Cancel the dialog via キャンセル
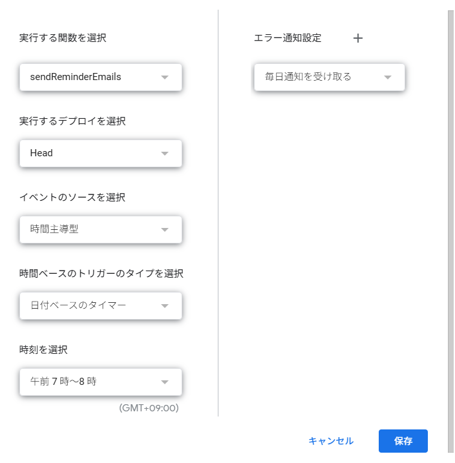Viewport: 455px width, 463px height. [331, 441]
